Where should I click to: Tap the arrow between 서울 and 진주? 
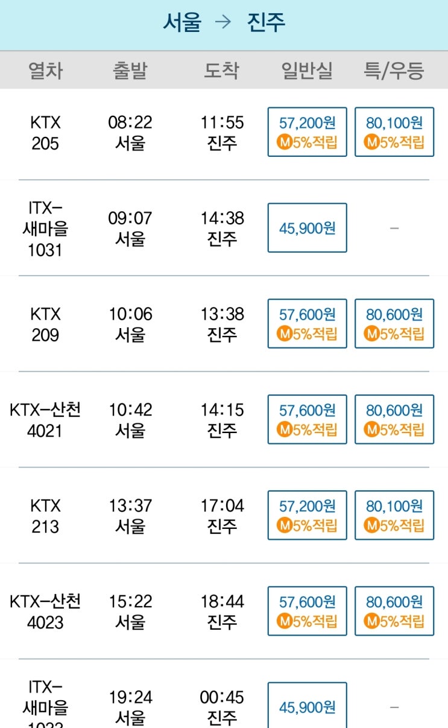(x=223, y=23)
